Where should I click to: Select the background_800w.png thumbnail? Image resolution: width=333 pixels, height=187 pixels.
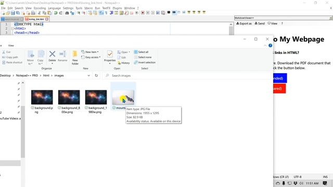[x=69, y=97]
